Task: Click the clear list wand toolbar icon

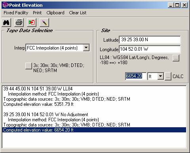Action: 44,23
